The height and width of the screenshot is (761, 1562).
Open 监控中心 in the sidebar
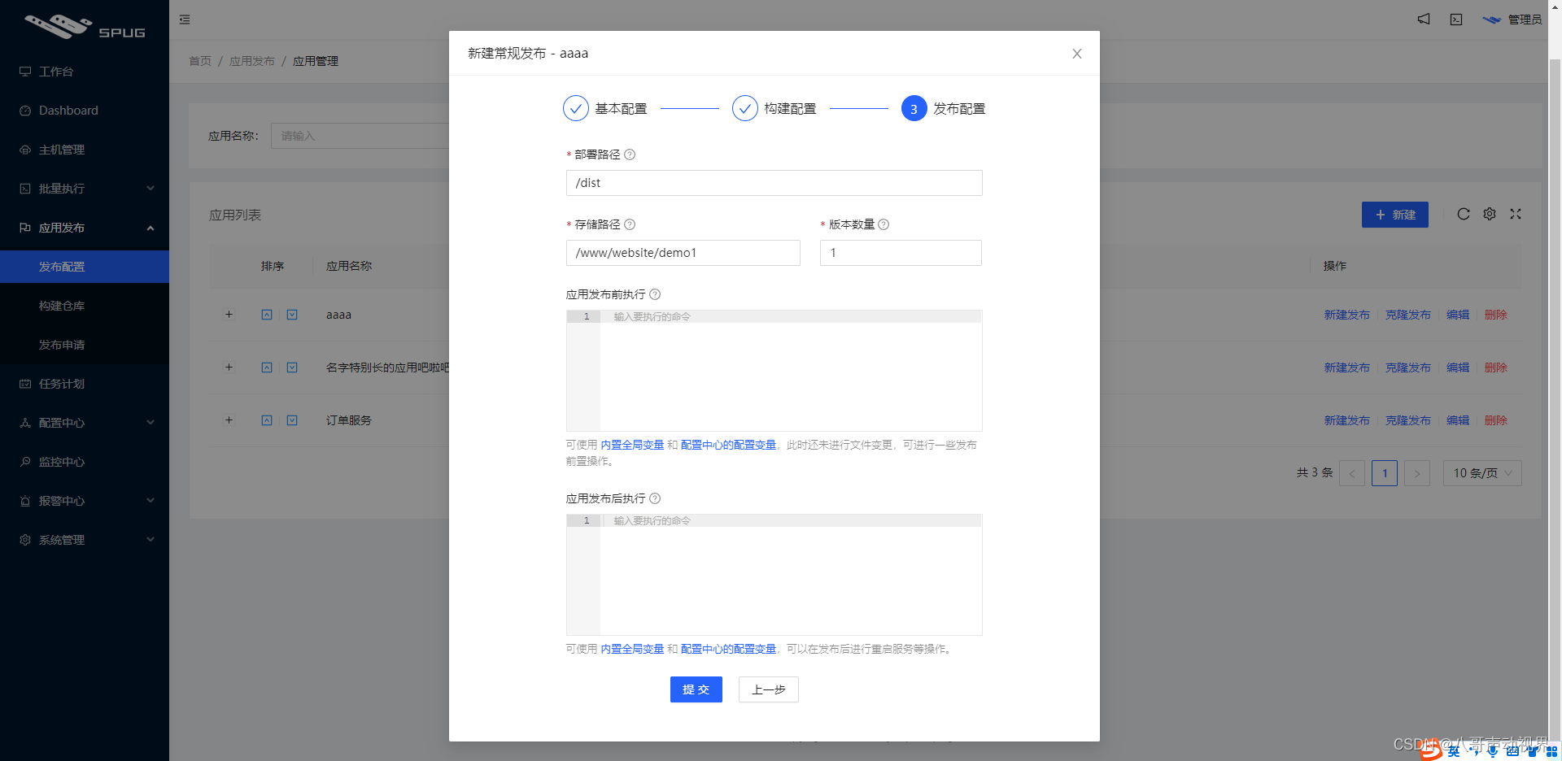(85, 462)
